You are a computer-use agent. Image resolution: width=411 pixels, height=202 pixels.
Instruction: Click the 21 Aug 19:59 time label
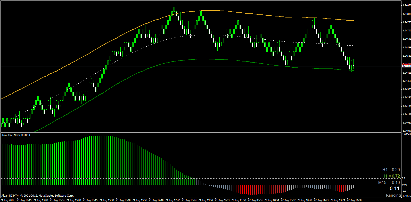(206, 200)
